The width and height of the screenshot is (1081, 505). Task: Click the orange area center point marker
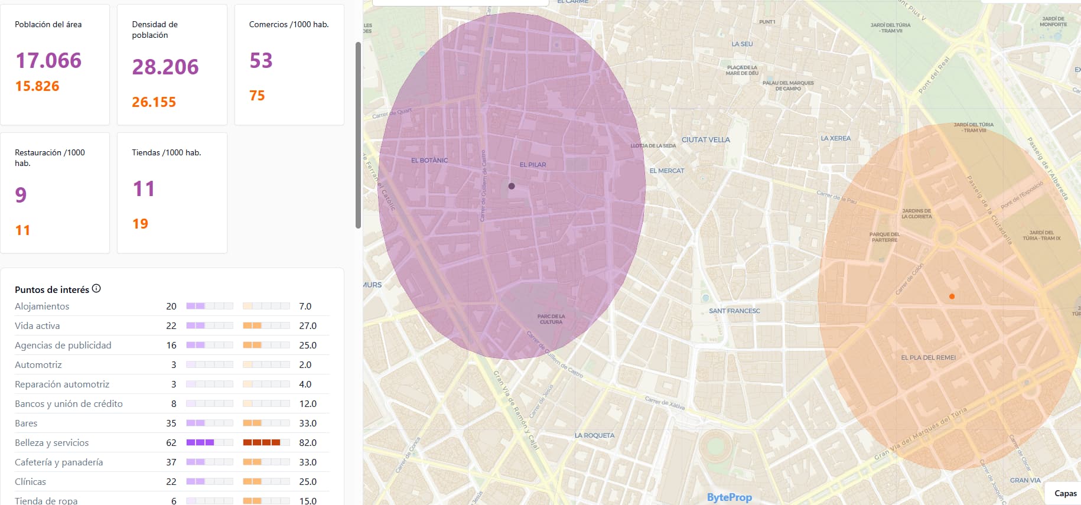(952, 297)
